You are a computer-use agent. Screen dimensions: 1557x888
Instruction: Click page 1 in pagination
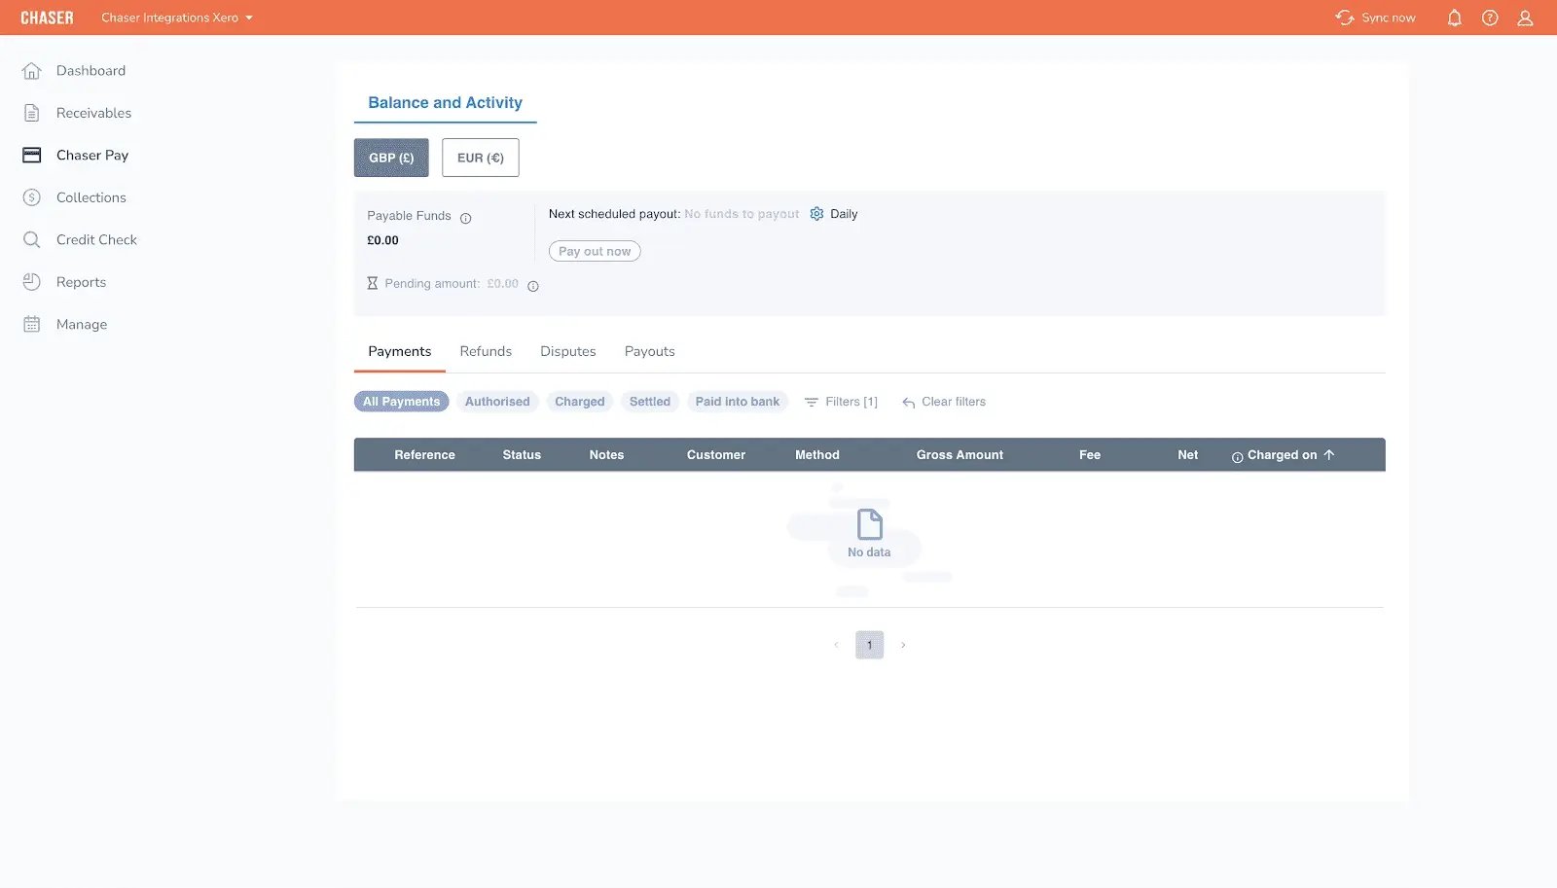869,645
